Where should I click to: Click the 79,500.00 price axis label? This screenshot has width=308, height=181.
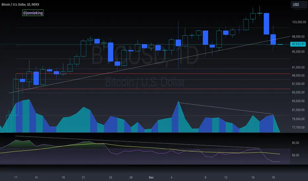(x=298, y=119)
